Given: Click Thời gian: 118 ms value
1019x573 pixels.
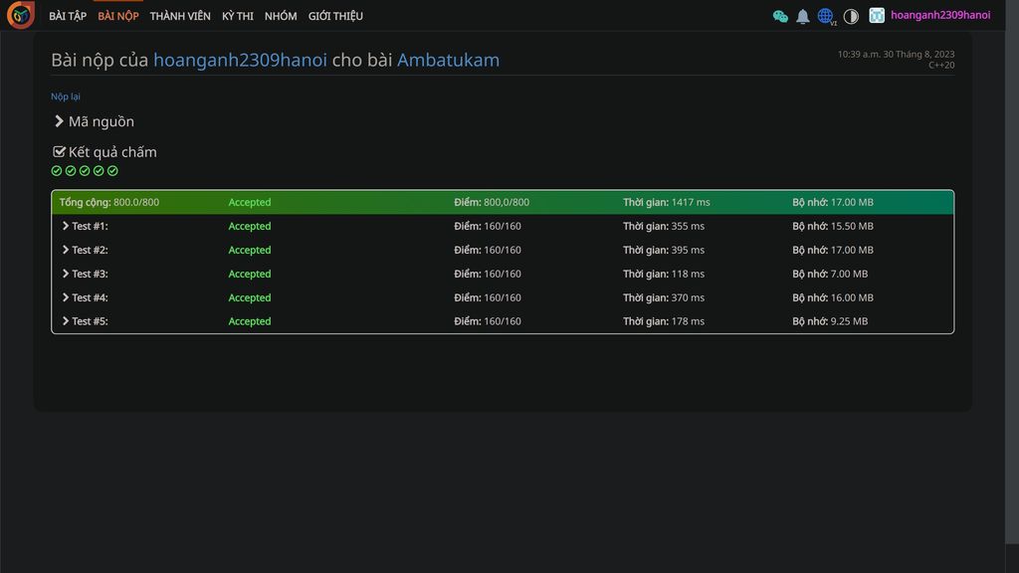Looking at the screenshot, I should [664, 275].
